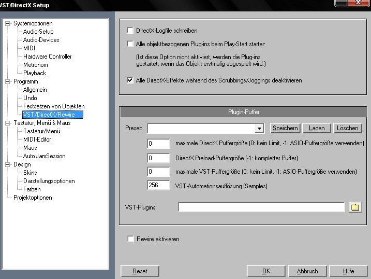Screen dimensions: 371x279
Task: Select Projektoptionen in the tree
Action: (33, 198)
